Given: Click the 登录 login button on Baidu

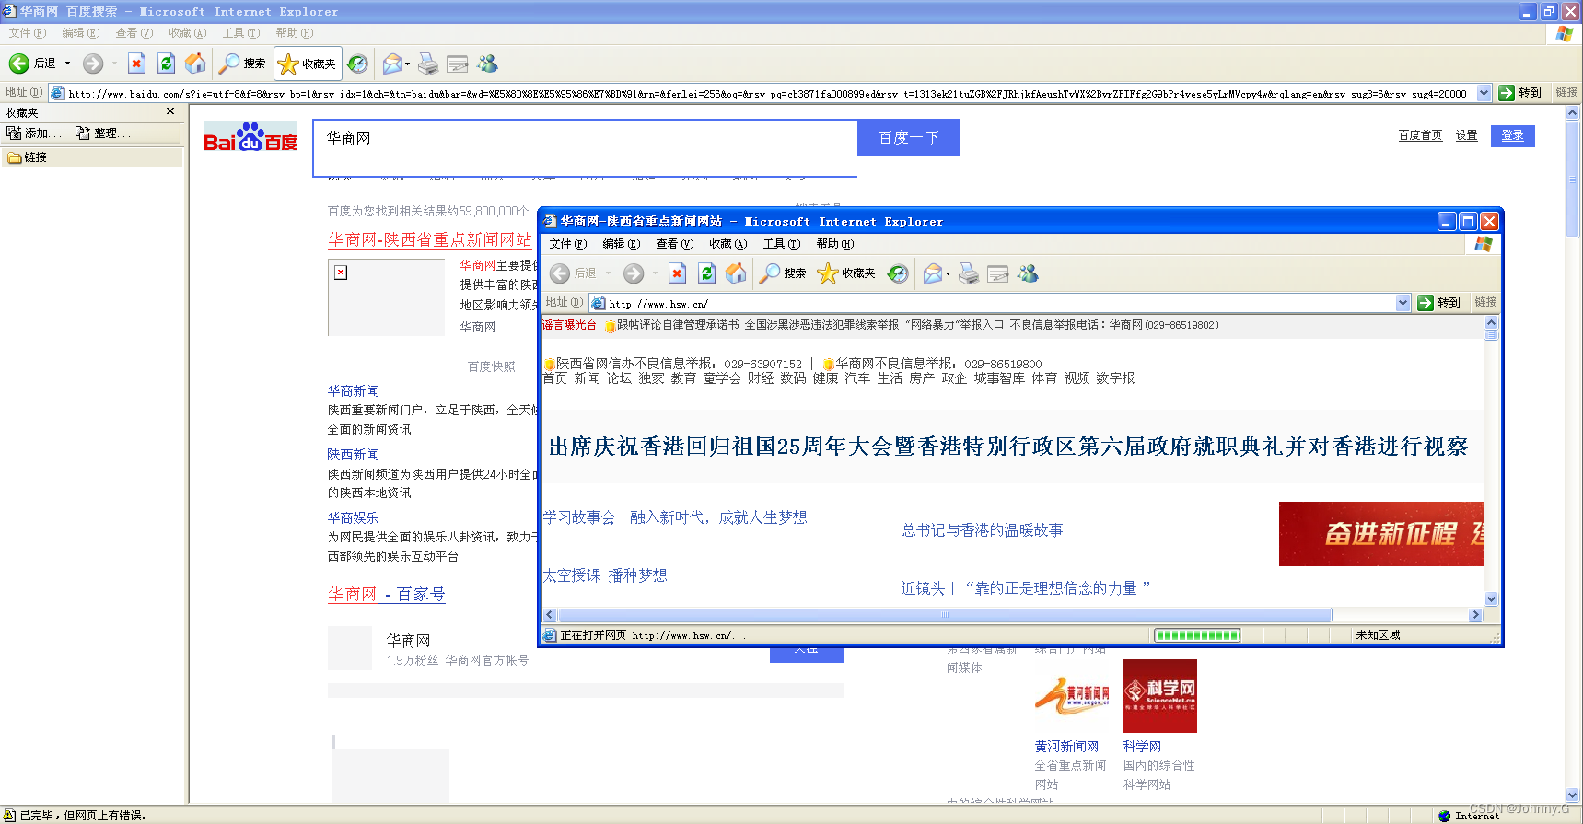Looking at the screenshot, I should tap(1512, 135).
